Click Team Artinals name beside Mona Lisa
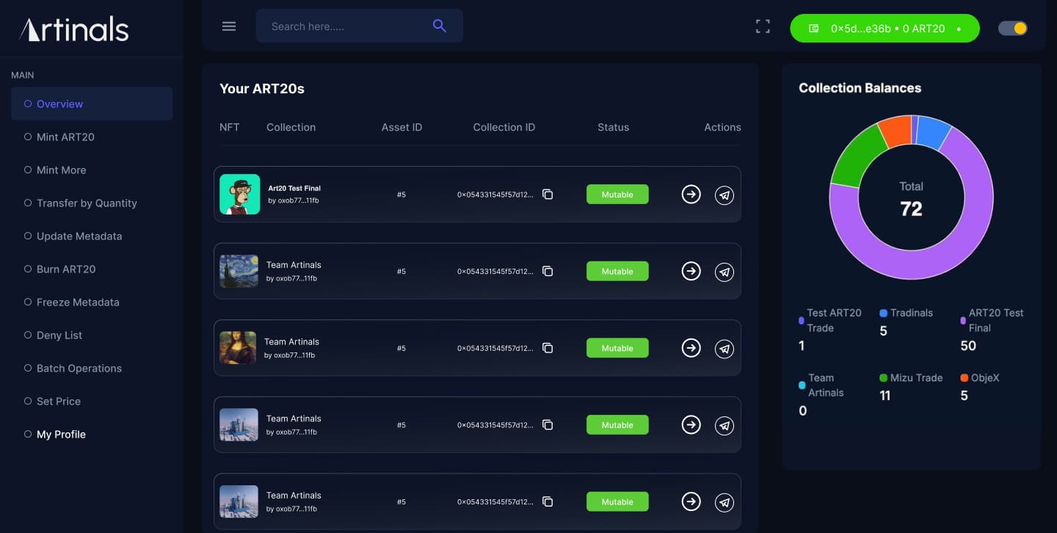 [x=291, y=341]
